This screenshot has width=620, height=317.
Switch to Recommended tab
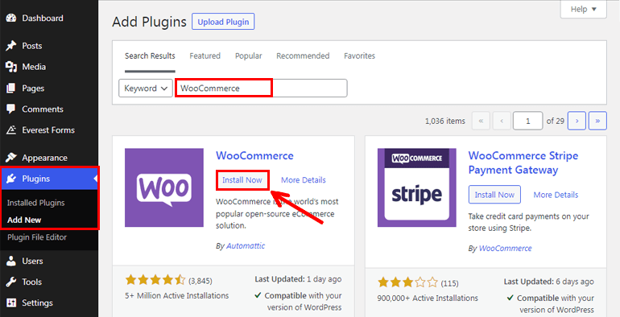pos(303,56)
